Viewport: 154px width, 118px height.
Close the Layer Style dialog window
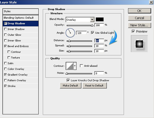point(150,2)
